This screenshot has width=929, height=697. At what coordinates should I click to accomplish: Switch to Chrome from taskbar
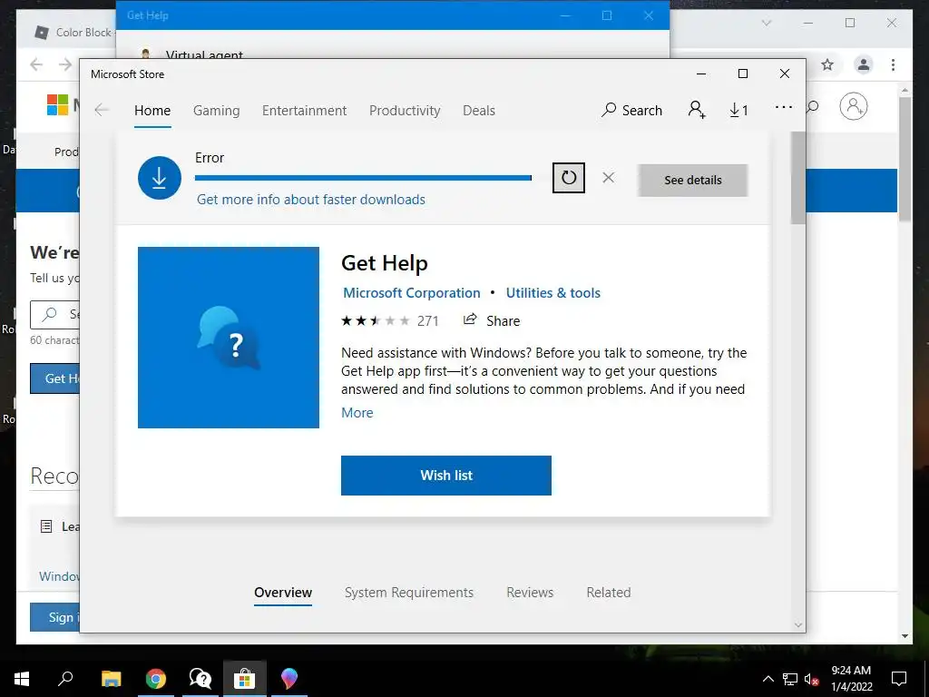point(156,679)
